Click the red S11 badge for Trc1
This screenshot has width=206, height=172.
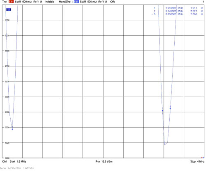[x=11, y=2]
